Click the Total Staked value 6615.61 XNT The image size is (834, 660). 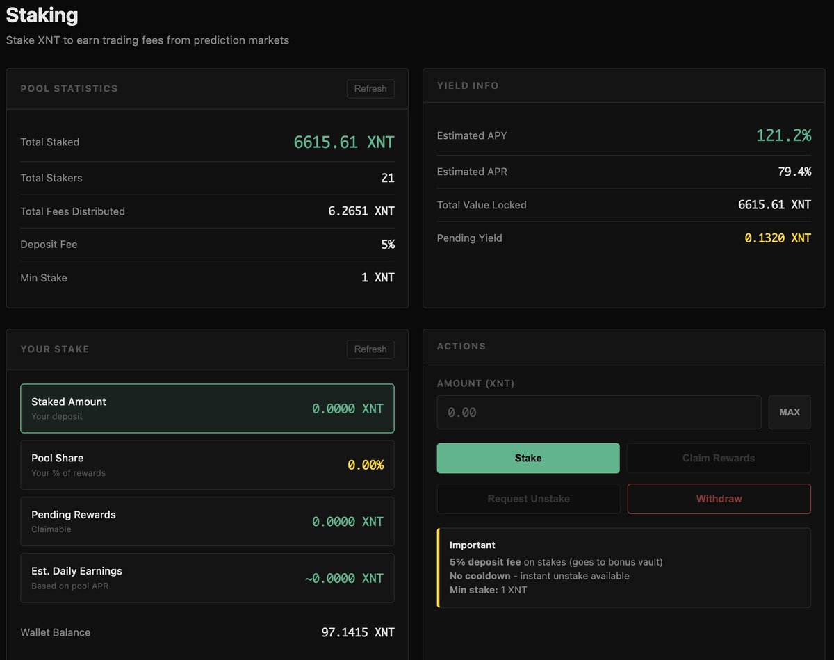click(344, 142)
